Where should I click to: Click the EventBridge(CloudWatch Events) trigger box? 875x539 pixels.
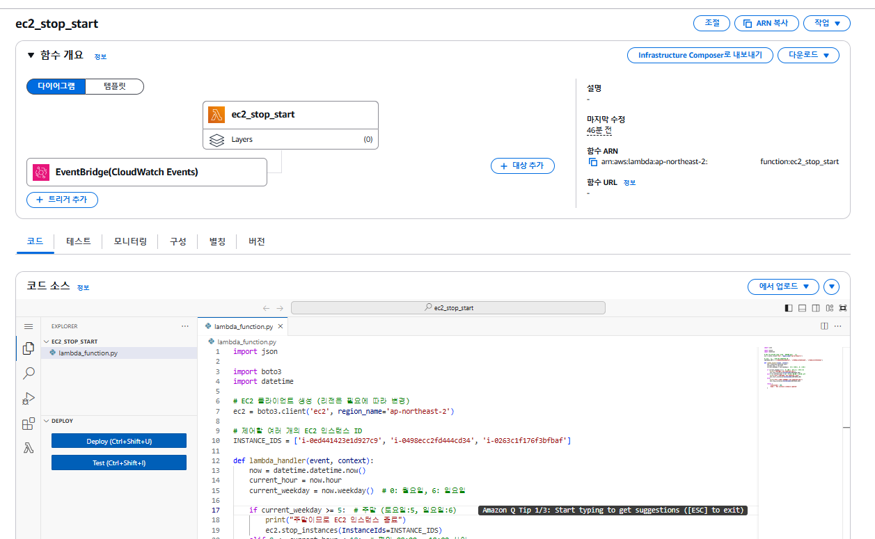point(147,172)
